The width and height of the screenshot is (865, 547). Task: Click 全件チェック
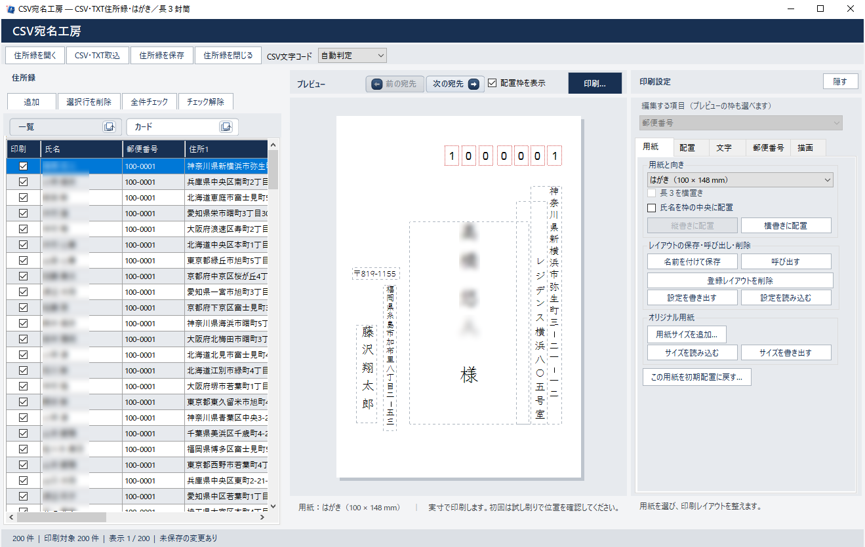coord(150,102)
